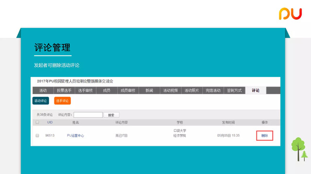
Task: Click the 经济学院 college text
Action: coord(180,136)
